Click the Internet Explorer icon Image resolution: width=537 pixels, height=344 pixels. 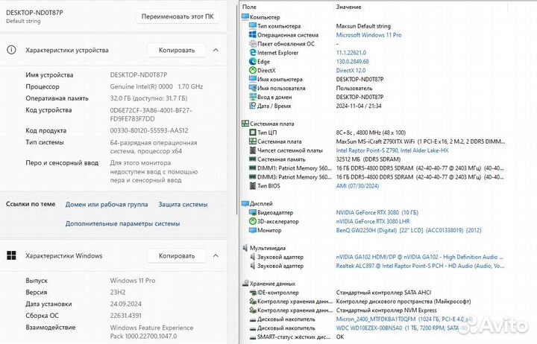point(253,52)
